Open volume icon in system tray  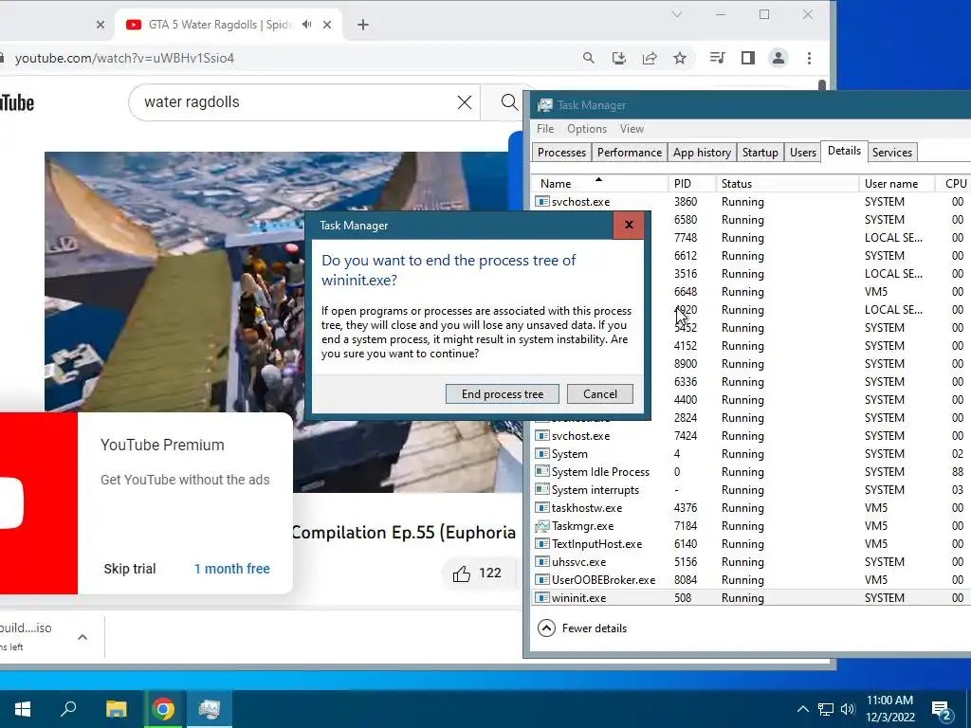click(847, 709)
